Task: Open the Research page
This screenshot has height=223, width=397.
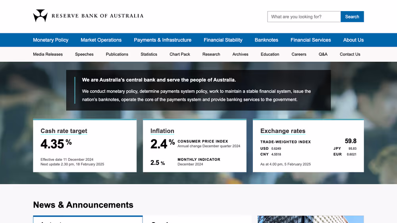Action: (x=211, y=54)
